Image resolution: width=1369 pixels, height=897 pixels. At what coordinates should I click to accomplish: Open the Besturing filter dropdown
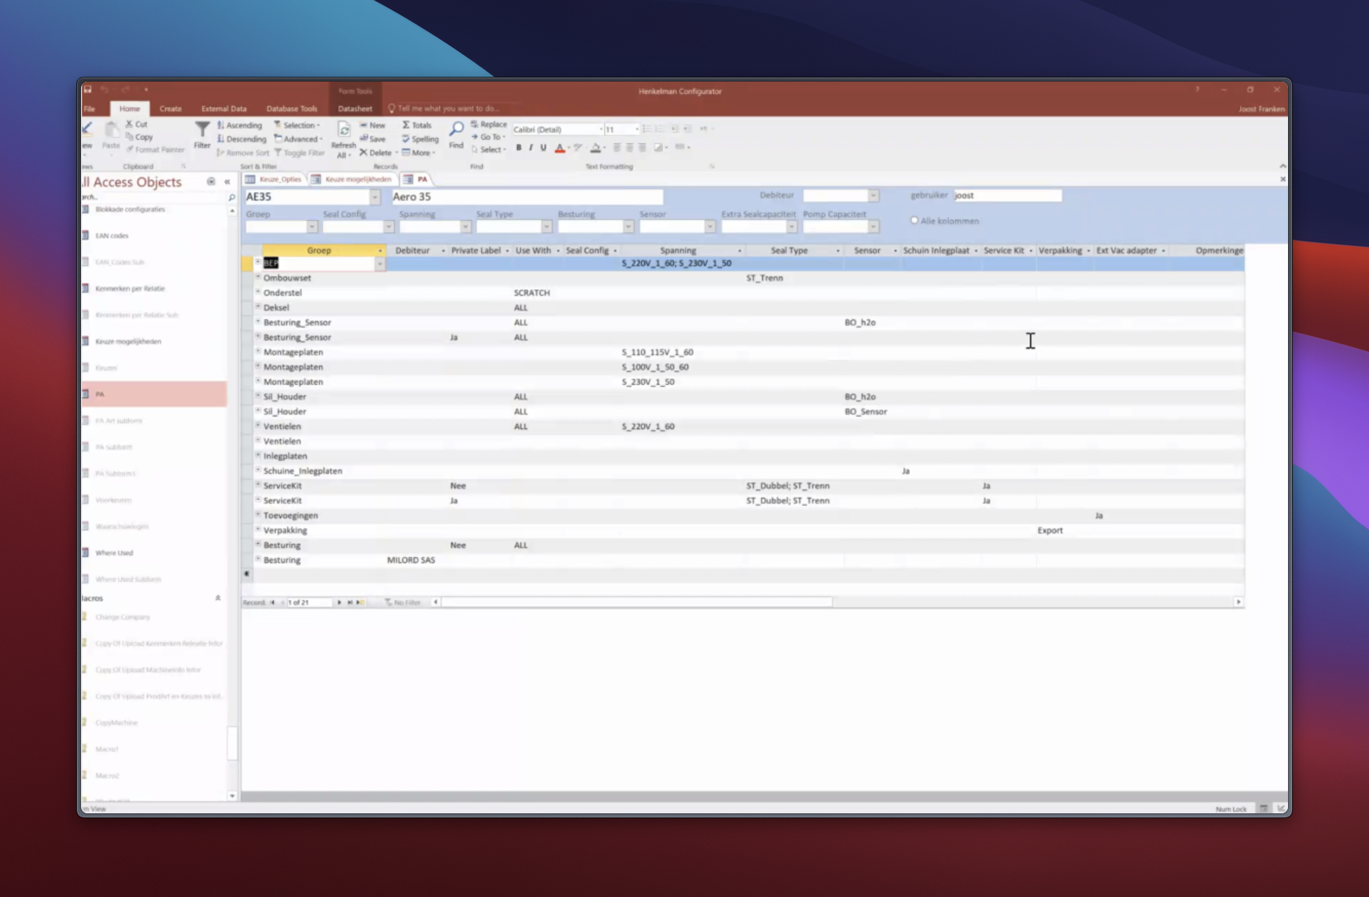tap(628, 226)
